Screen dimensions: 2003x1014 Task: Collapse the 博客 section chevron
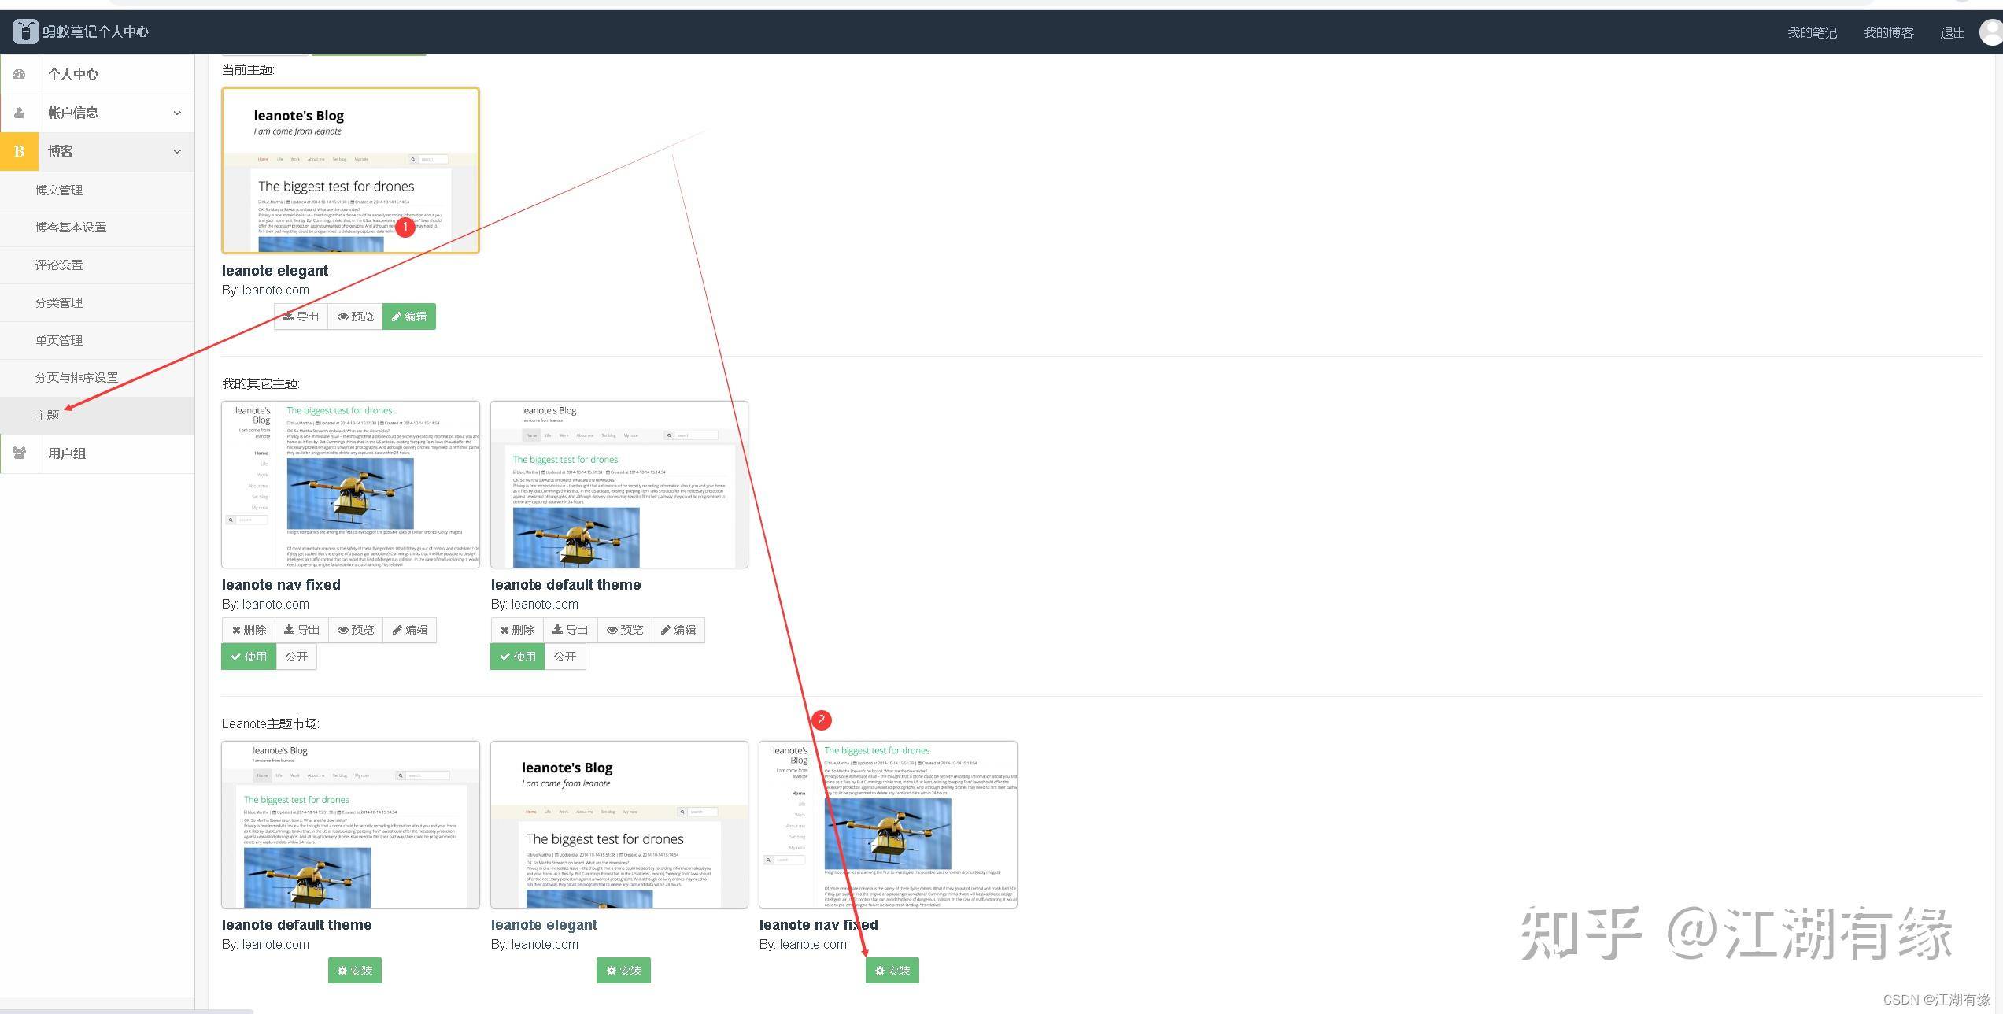(177, 151)
